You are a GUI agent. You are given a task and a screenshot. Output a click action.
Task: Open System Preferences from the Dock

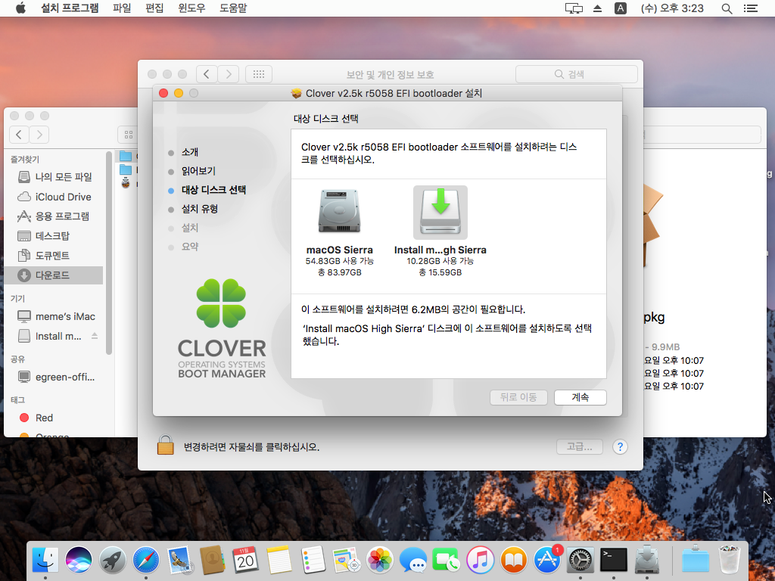(580, 560)
